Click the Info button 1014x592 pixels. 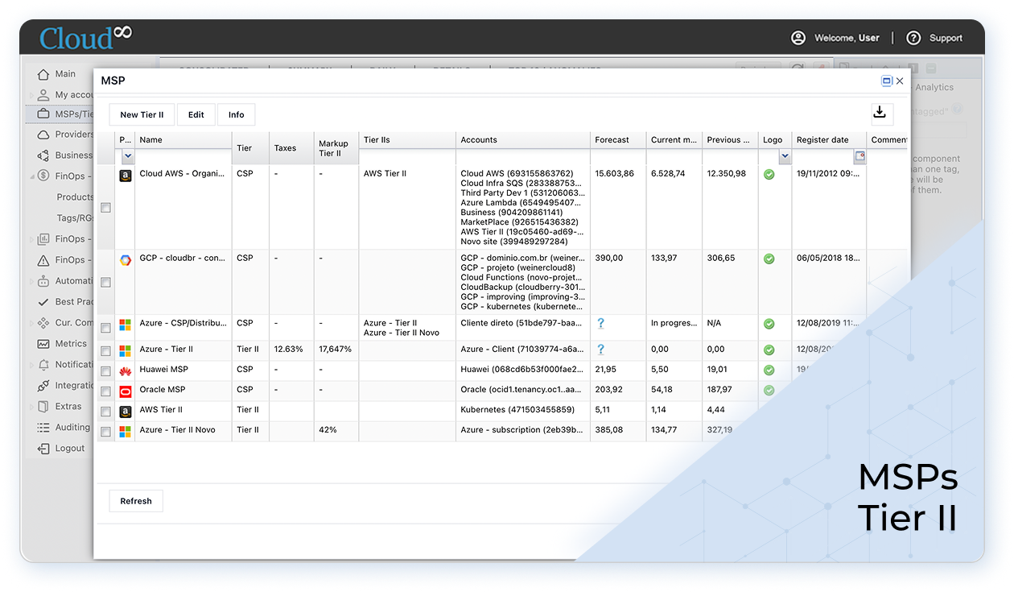point(237,114)
